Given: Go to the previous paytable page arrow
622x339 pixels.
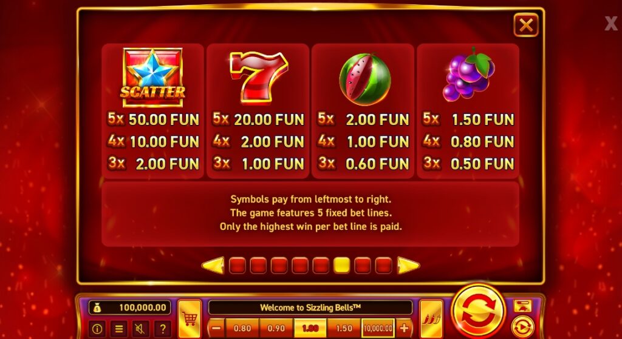Looking at the screenshot, I should (x=213, y=266).
